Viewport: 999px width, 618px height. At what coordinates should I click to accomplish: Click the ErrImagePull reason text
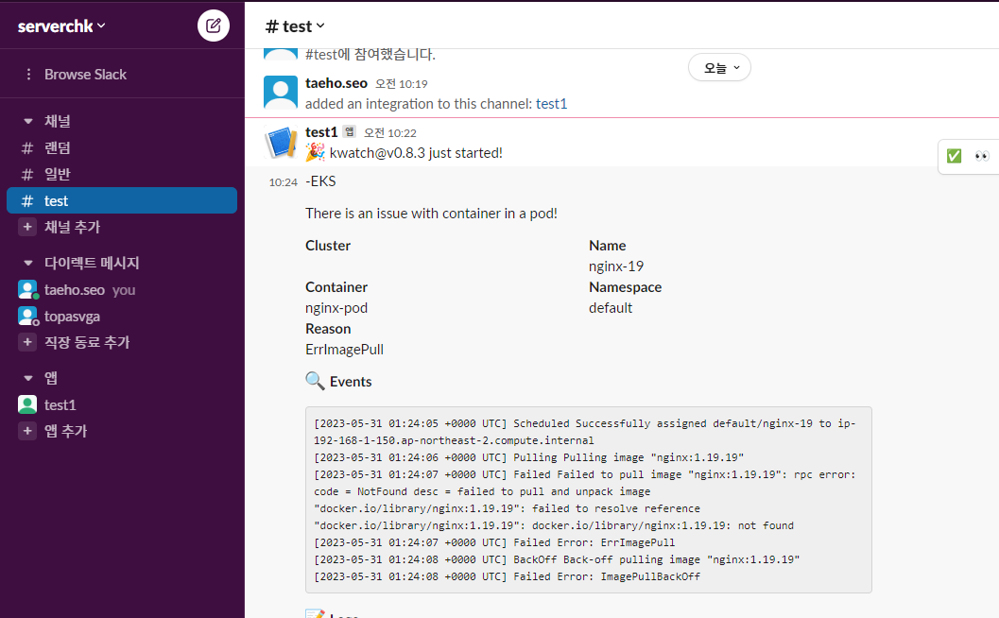click(x=344, y=350)
